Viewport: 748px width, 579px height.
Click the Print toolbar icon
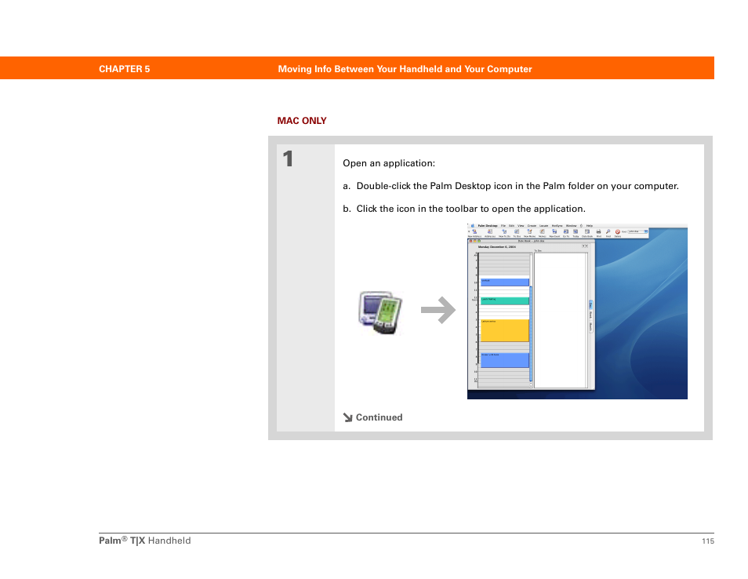599,231
